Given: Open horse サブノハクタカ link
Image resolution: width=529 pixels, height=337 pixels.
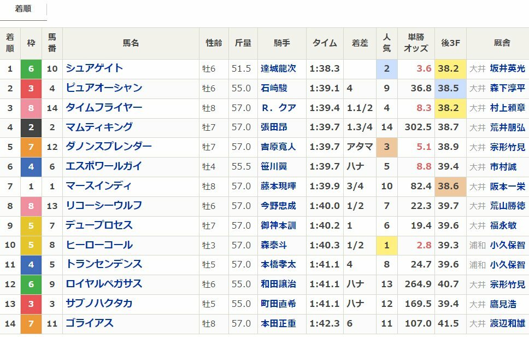Looking at the screenshot, I should (x=99, y=304).
